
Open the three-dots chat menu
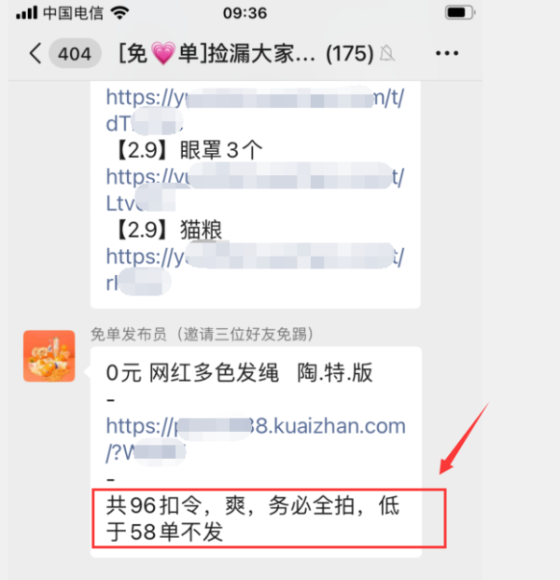pyautogui.click(x=447, y=54)
